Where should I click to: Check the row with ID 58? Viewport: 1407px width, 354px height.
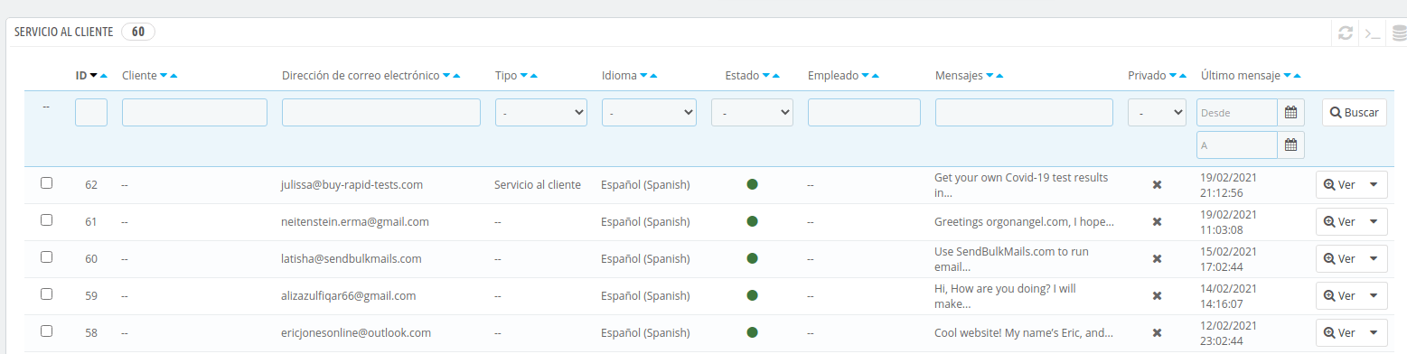(x=47, y=331)
